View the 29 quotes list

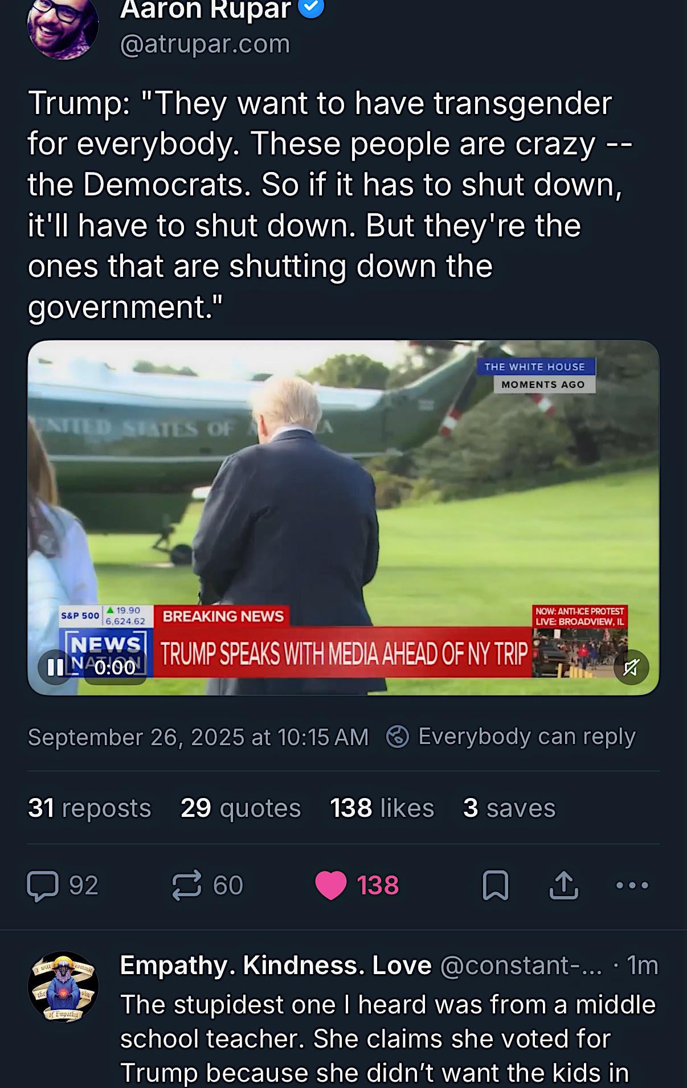coord(240,808)
